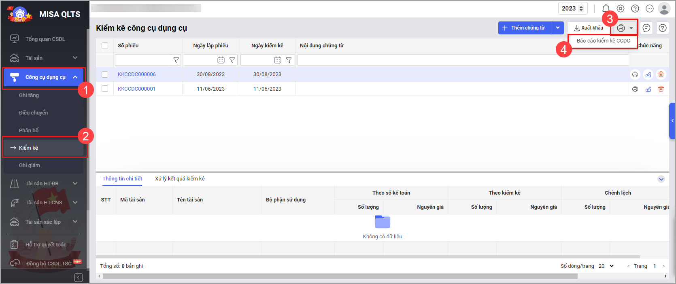Click the Ngày kiểm kê date filter field
The width and height of the screenshot is (676, 284).
tap(257, 60)
